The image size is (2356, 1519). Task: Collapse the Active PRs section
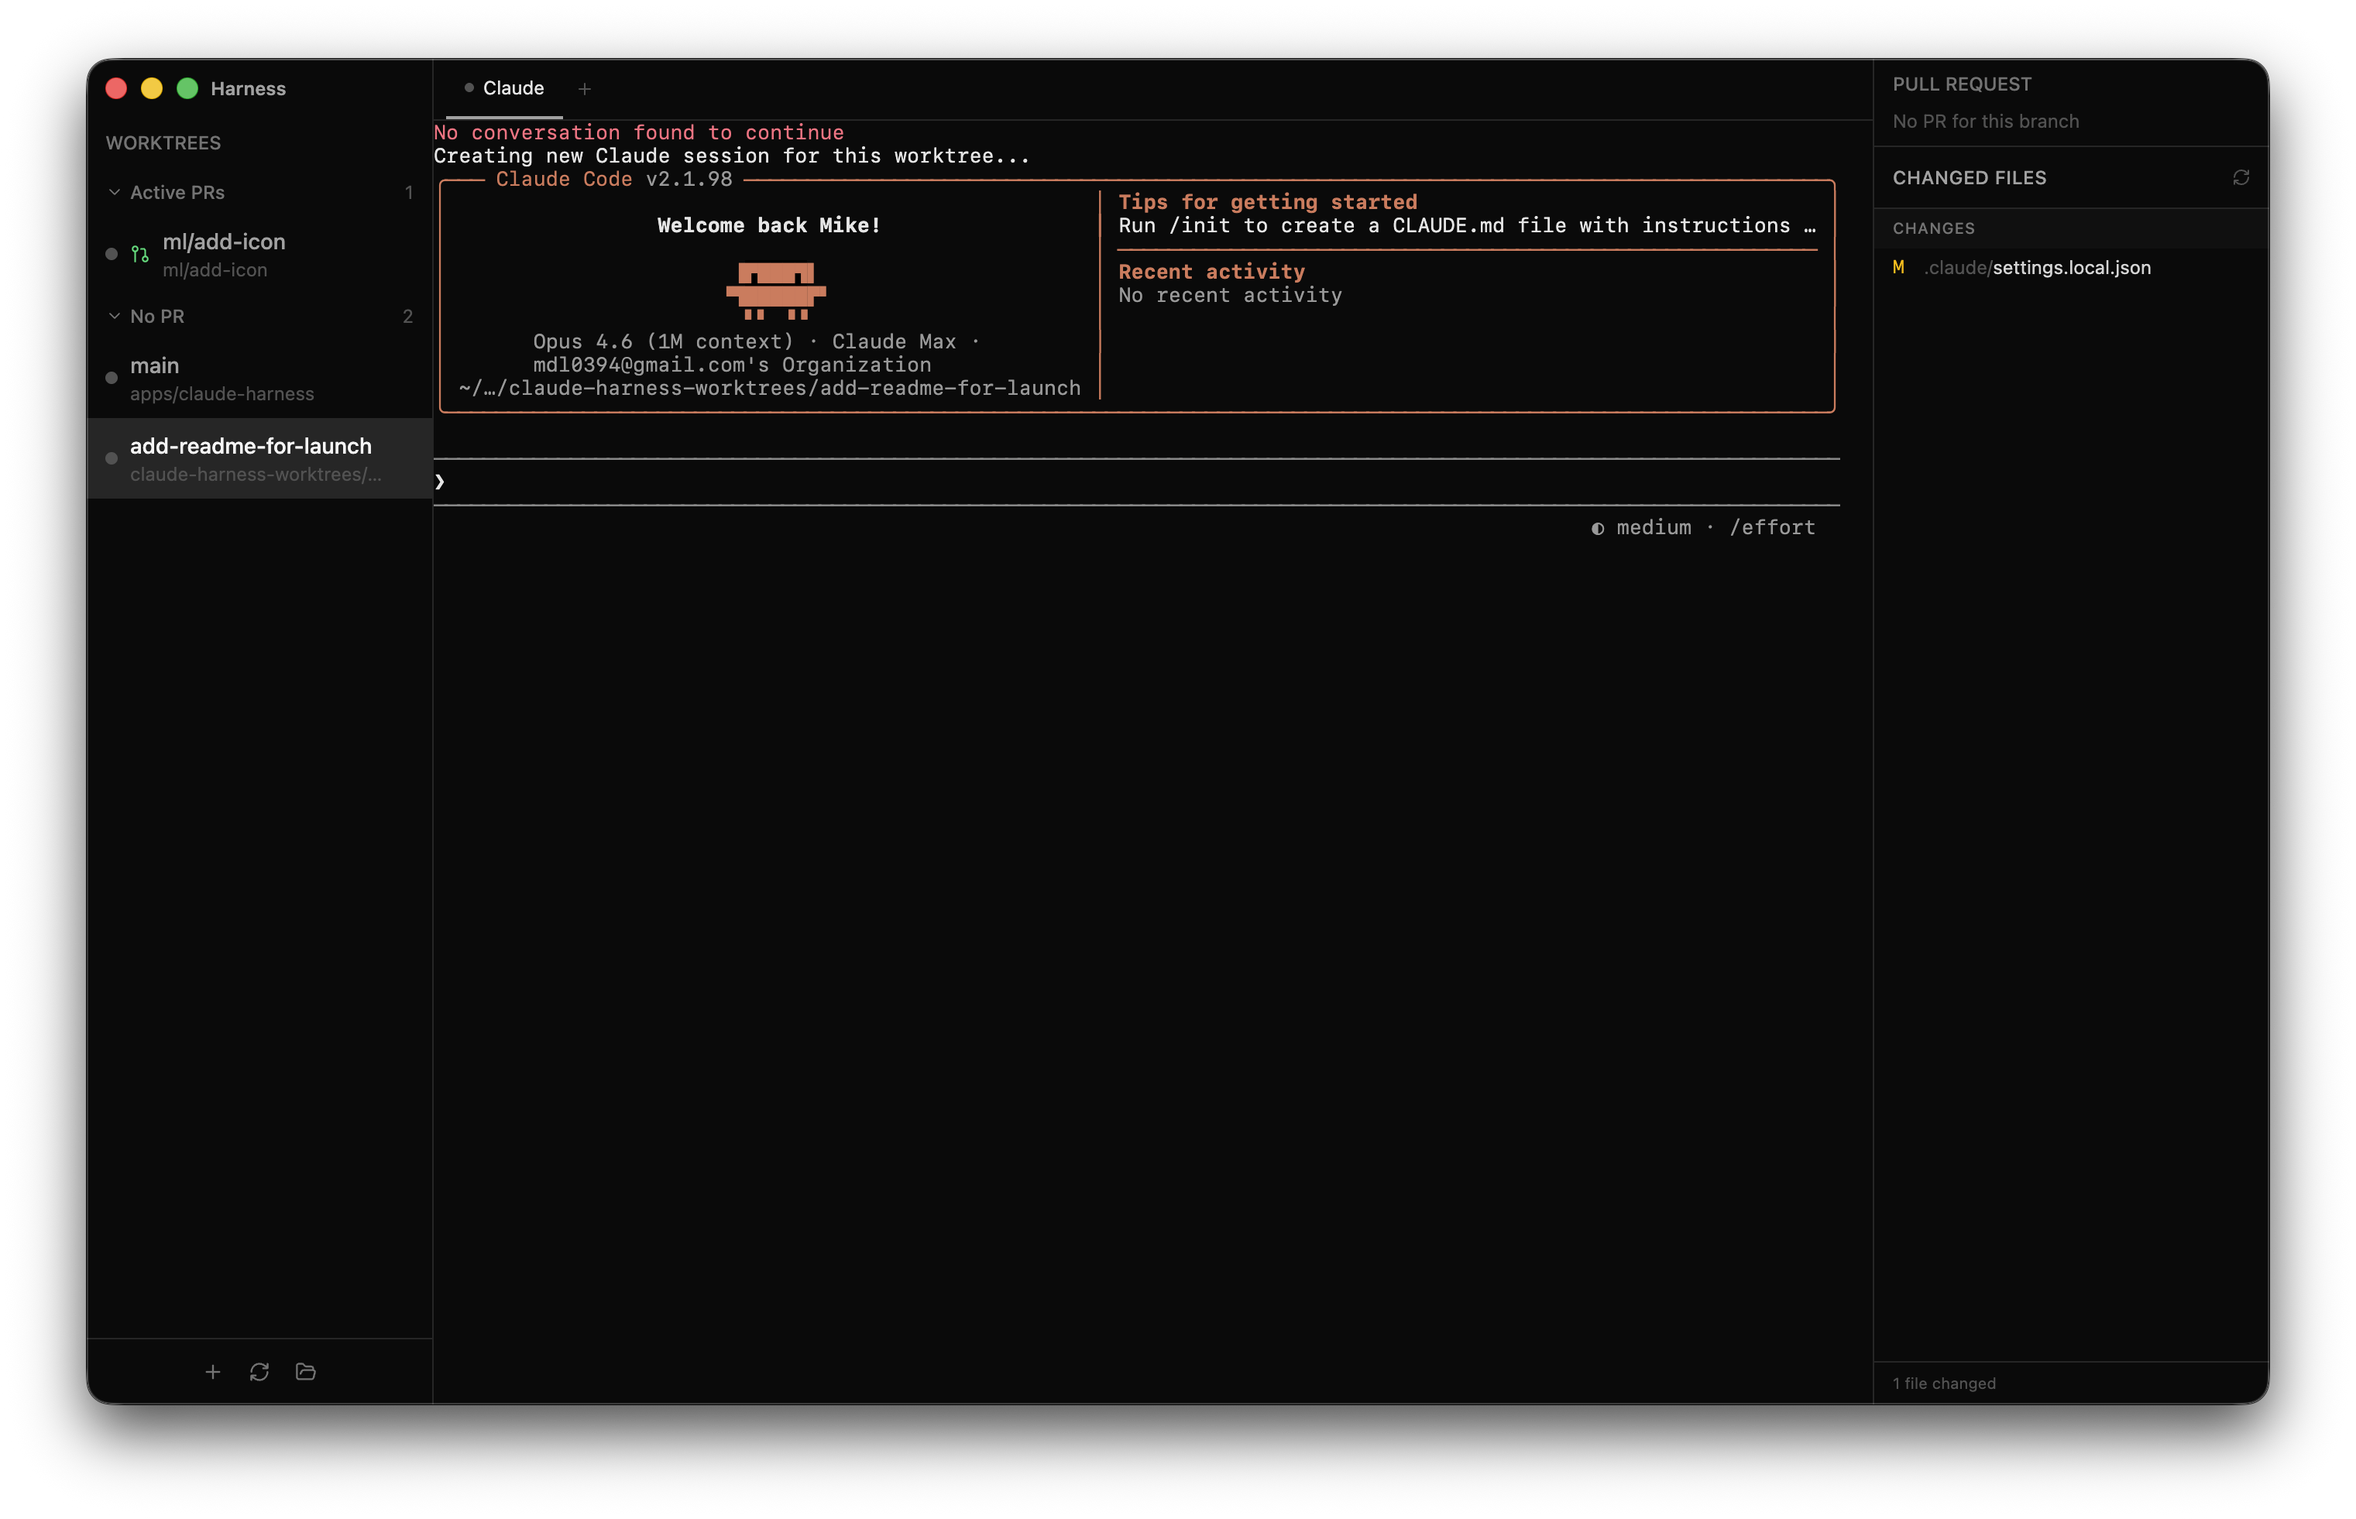pos(115,192)
